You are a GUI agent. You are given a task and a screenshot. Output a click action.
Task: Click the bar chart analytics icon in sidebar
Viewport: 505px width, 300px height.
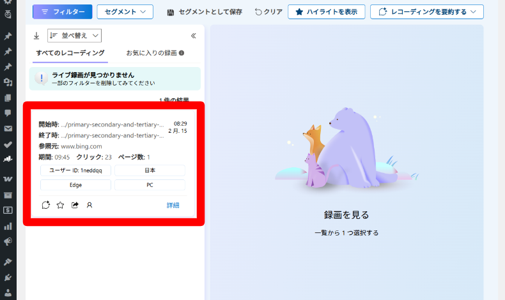pos(8,227)
